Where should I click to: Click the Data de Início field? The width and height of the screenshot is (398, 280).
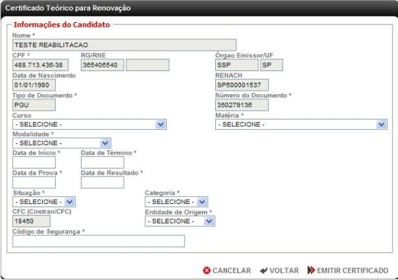click(x=34, y=162)
